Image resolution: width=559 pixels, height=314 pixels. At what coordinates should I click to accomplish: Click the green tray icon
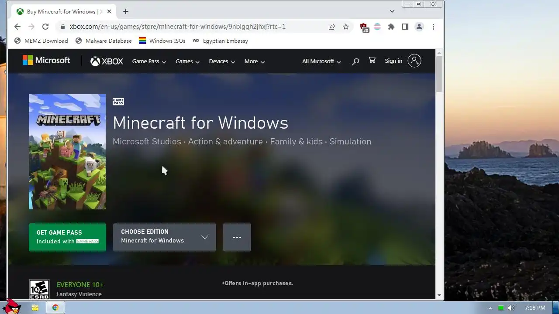(x=501, y=308)
